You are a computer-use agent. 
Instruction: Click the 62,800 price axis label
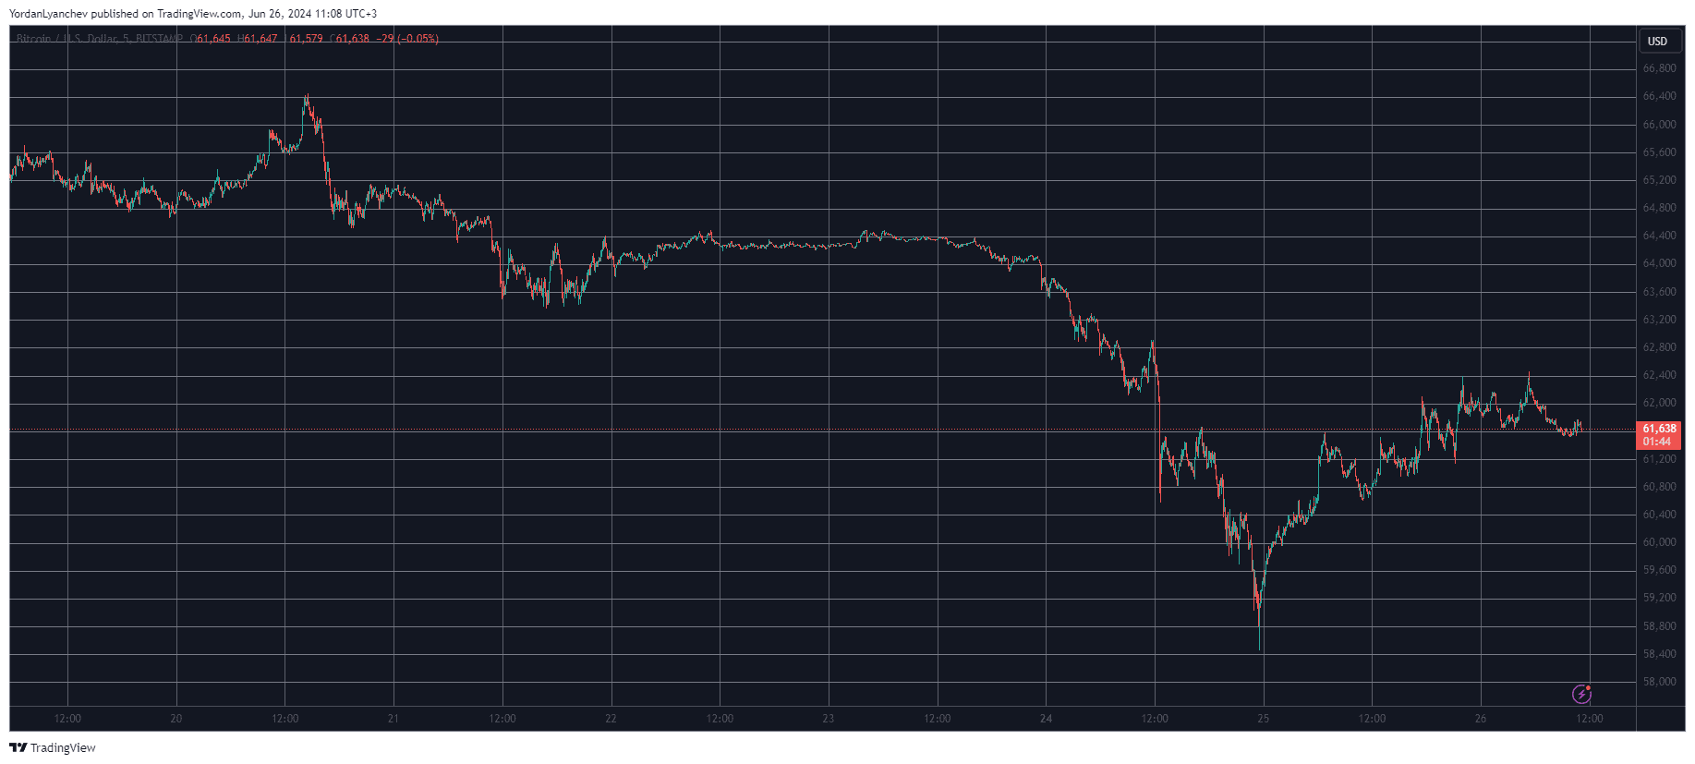pyautogui.click(x=1659, y=347)
